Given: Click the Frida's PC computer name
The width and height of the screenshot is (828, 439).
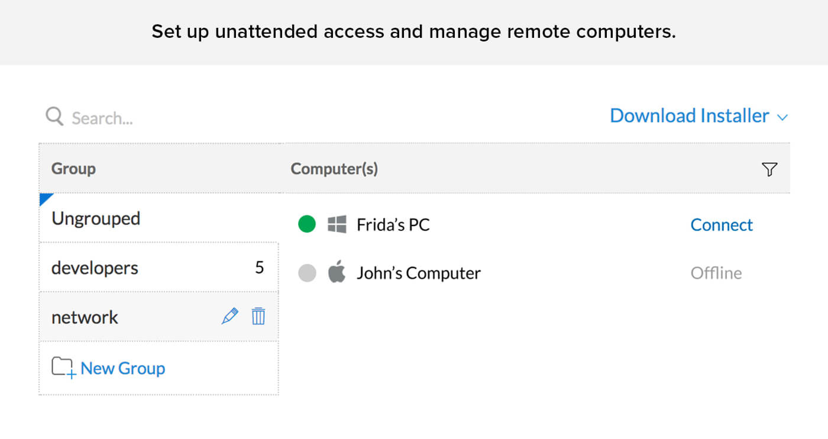Looking at the screenshot, I should [393, 225].
